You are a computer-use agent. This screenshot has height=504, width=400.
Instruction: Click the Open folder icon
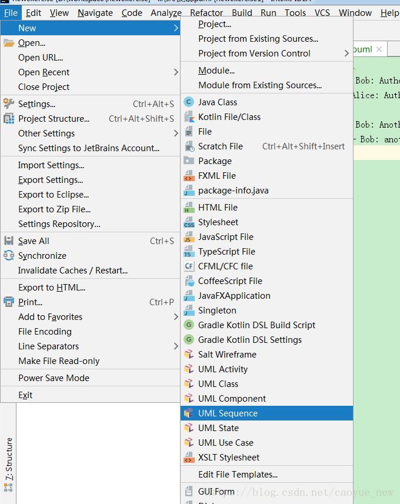[x=9, y=43]
